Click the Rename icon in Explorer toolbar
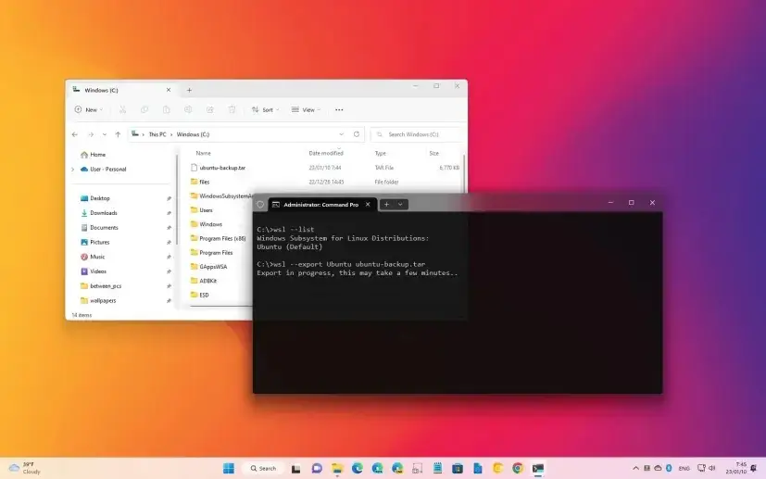Screen dimensions: 766x479 [x=188, y=110]
